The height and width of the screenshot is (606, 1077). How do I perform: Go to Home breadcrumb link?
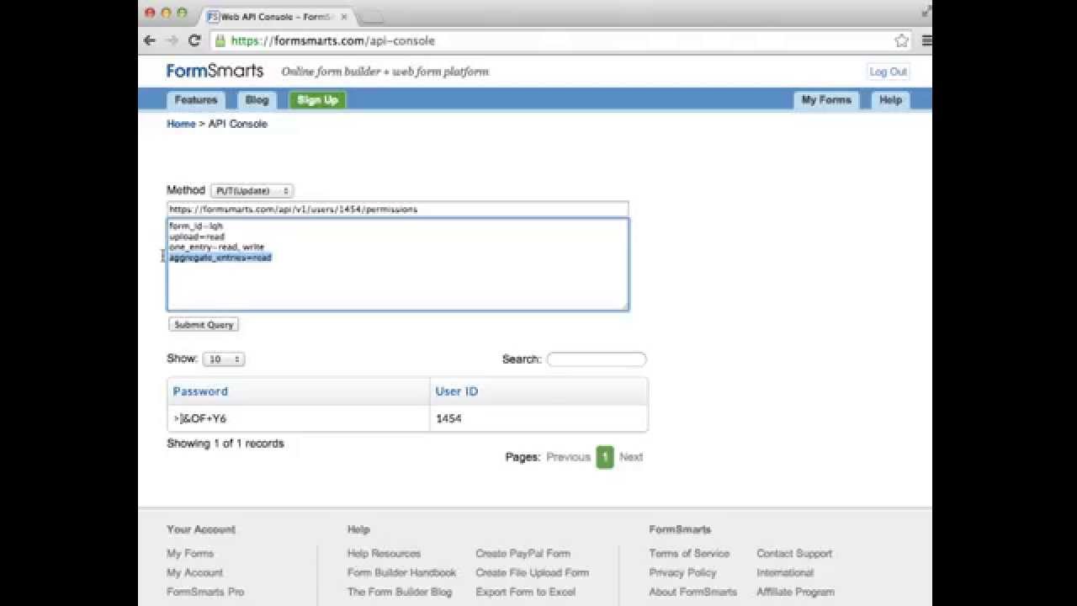coord(181,124)
